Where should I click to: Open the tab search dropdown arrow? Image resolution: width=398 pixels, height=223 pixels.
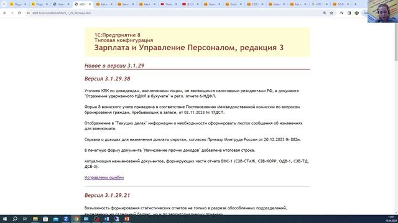[4, 4]
